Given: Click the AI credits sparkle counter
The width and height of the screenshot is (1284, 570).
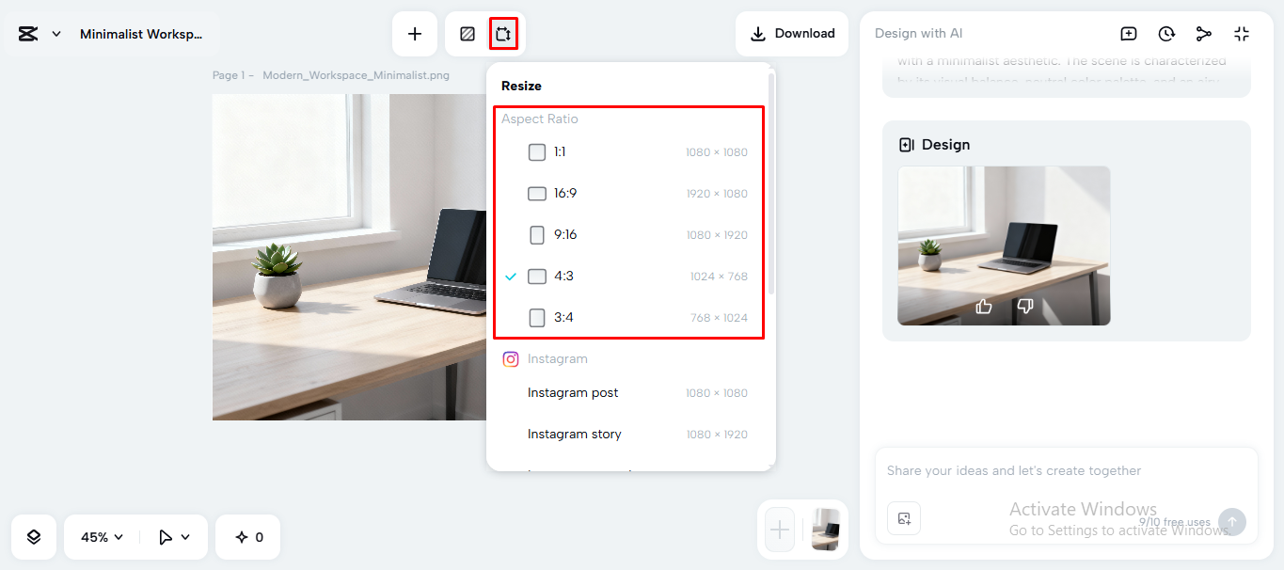Looking at the screenshot, I should pyautogui.click(x=248, y=537).
